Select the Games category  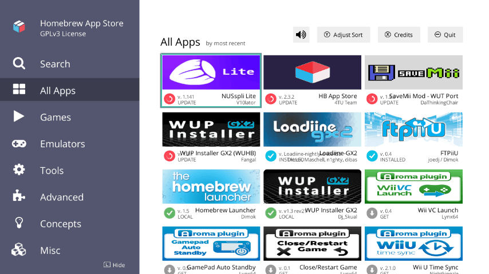(55, 117)
